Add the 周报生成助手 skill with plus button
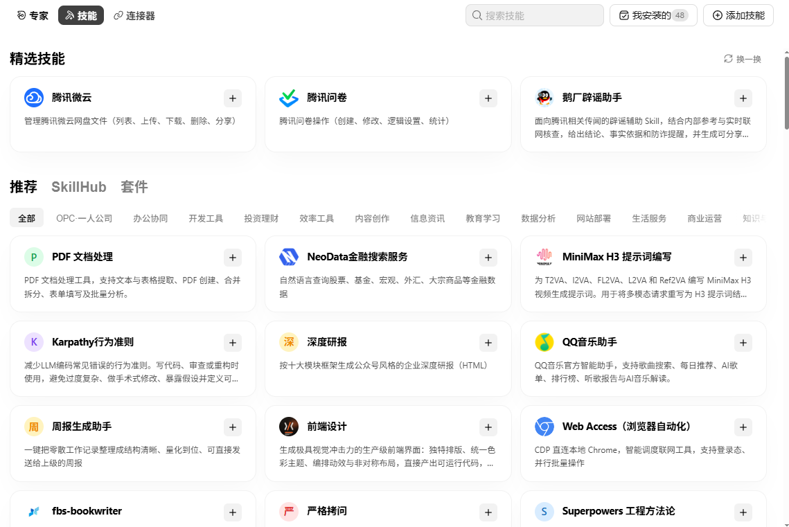 pyautogui.click(x=233, y=427)
